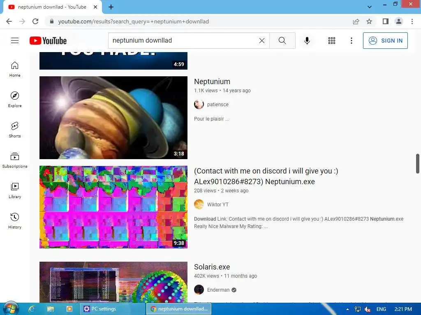Open Chrome three-dot menu
421x315 pixels.
coord(412,21)
